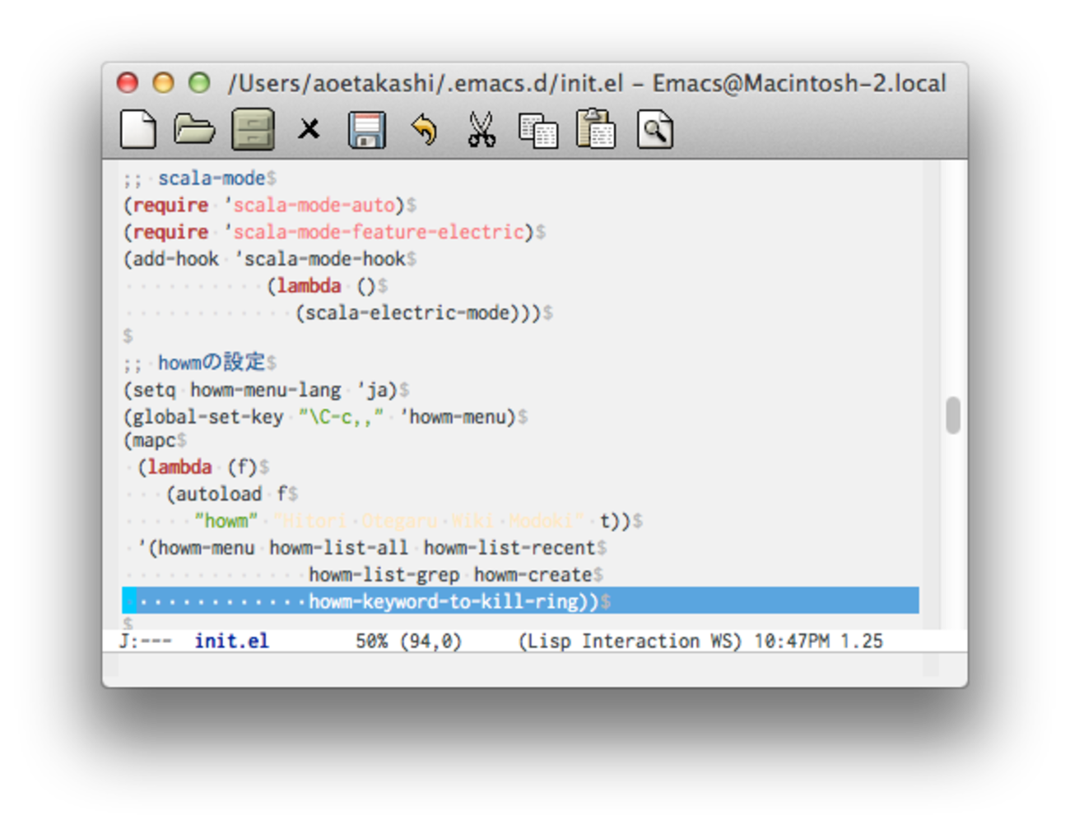Click the line requiring 'scala-mode-auto
Viewport: 1070px width, 829px height.
pyautogui.click(x=270, y=205)
